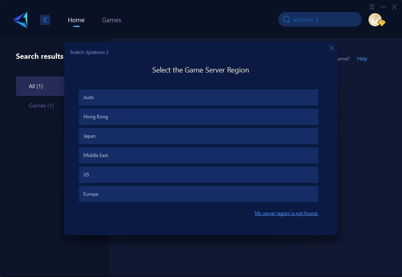Select the Games (1) results filter
Viewport: 402px width, 277px height.
coord(41,105)
